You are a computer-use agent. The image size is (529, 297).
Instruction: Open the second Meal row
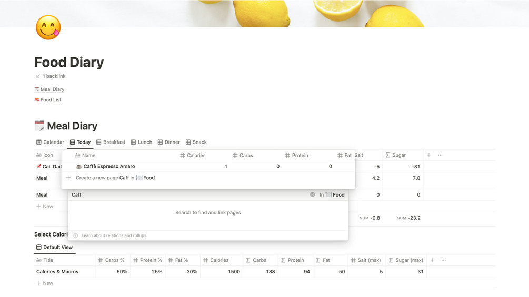point(42,194)
